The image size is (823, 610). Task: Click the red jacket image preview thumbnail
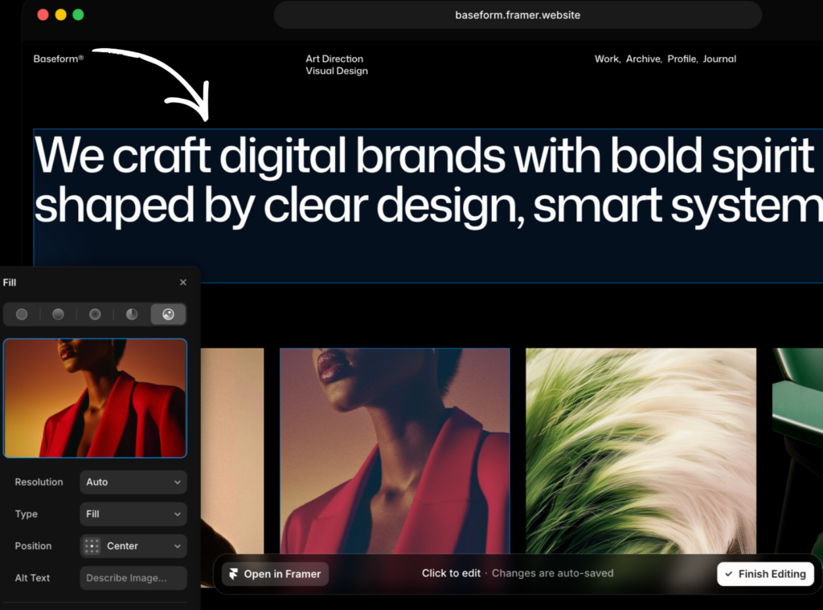tap(95, 398)
